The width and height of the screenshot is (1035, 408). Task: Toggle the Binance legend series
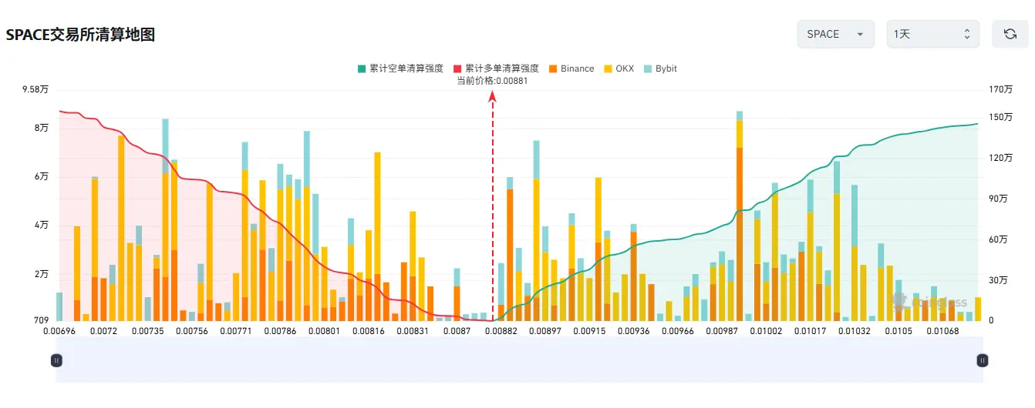pos(571,69)
